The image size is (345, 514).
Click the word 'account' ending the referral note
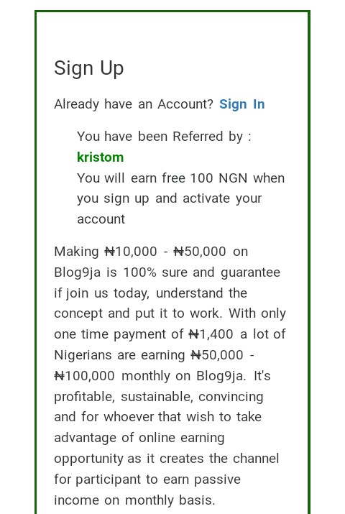point(101,219)
